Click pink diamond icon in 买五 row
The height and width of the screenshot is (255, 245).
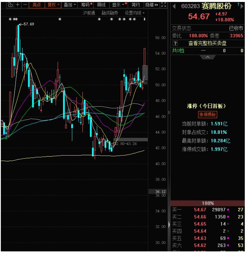click(228, 238)
